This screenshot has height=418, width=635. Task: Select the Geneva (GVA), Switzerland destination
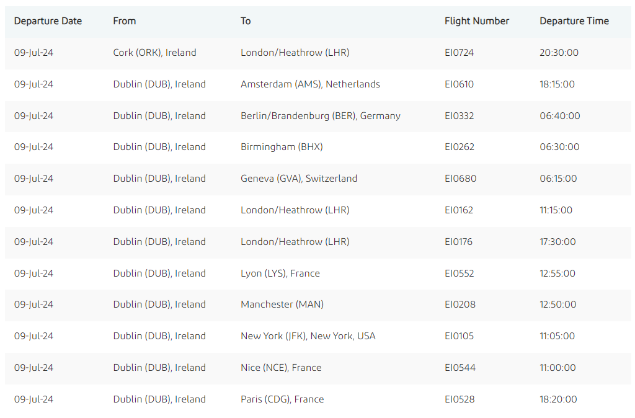pyautogui.click(x=299, y=179)
